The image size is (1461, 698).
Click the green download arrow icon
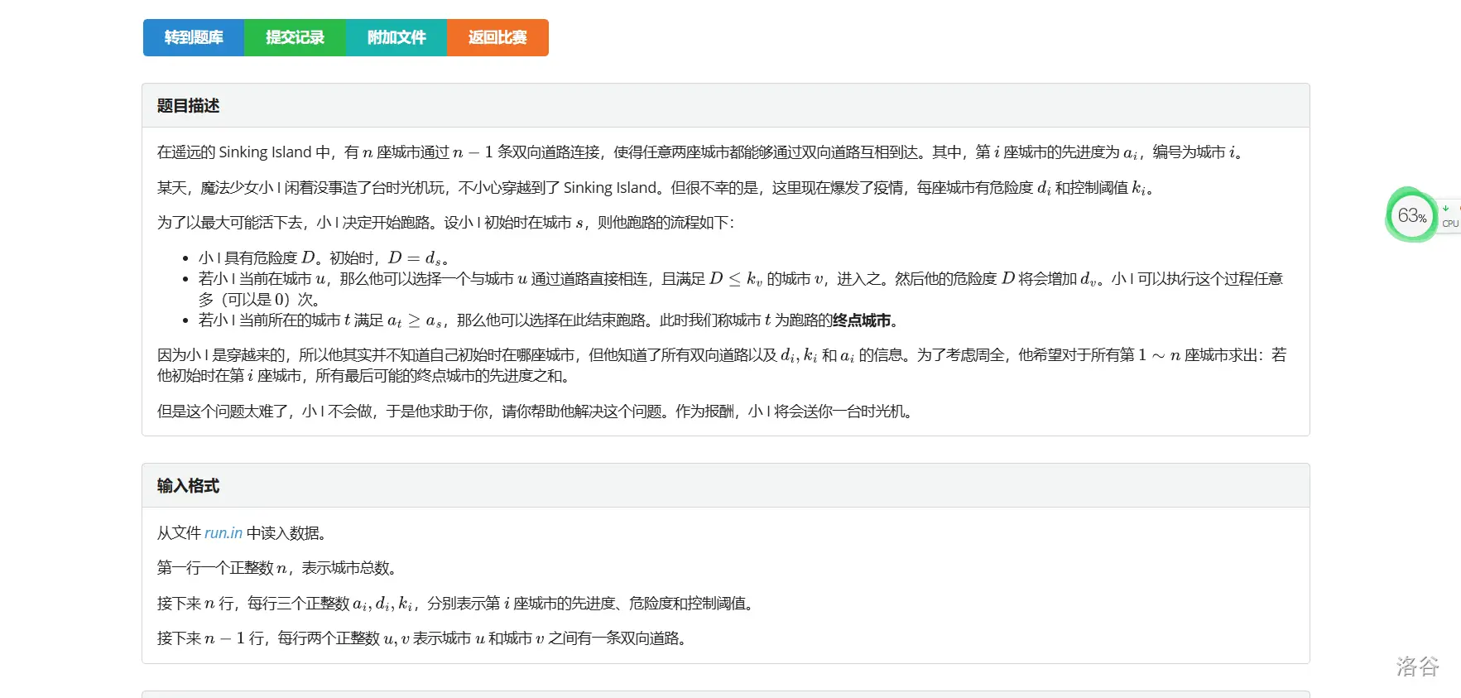click(1446, 209)
